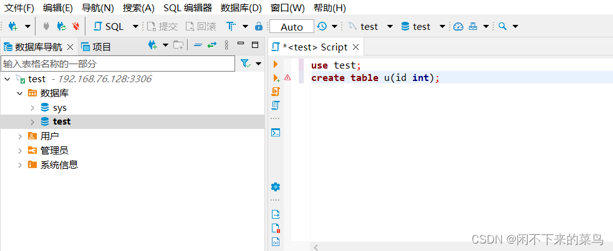The width and height of the screenshot is (613, 251).
Task: Minimize the navigator panel
Action: coord(241,44)
